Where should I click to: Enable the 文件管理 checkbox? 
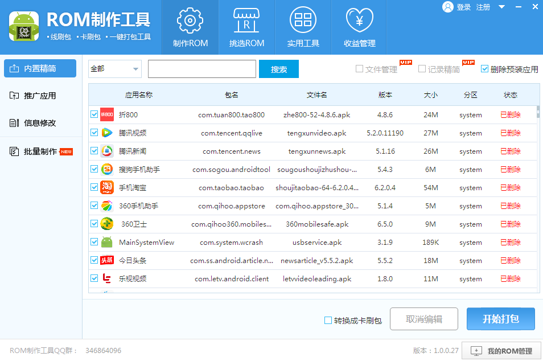[x=360, y=69]
